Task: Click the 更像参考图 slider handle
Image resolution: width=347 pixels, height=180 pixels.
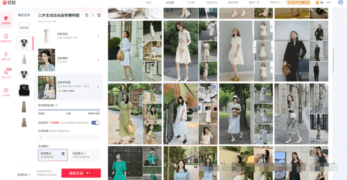Action: pyautogui.click(x=98, y=110)
